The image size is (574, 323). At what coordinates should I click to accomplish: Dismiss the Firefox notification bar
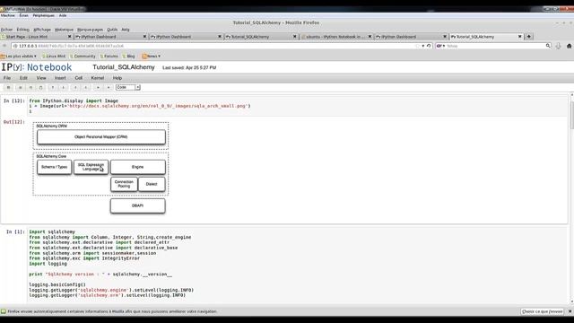coord(570,311)
